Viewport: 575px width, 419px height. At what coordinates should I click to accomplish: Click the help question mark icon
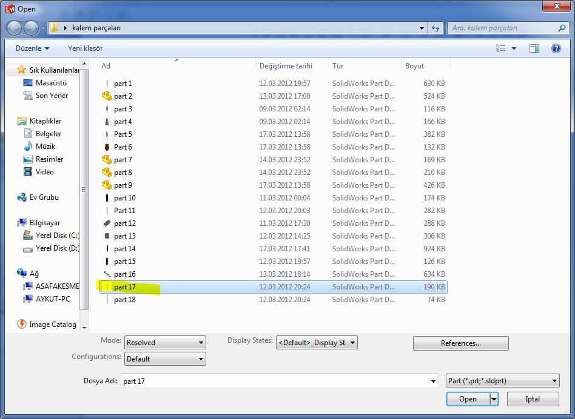tap(556, 48)
